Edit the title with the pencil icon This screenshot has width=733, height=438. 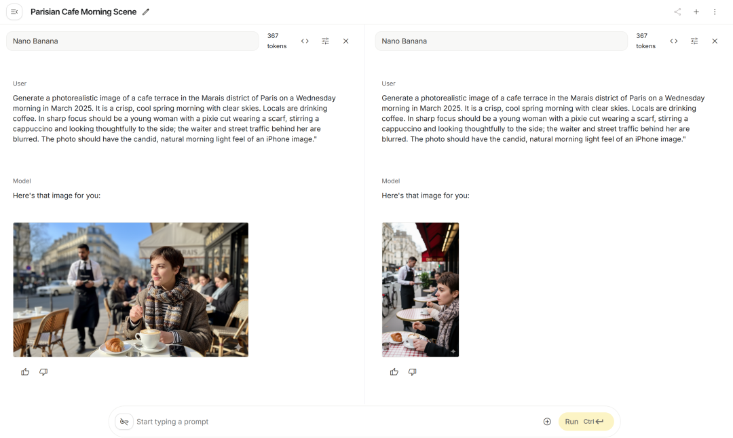(146, 12)
